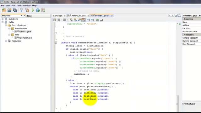This screenshot has height=113, width=201.
Task: Click the Open Project toolbar icon
Action: point(9,10)
